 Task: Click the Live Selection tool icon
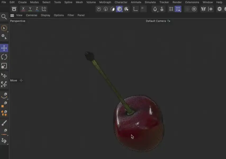pos(4,28)
